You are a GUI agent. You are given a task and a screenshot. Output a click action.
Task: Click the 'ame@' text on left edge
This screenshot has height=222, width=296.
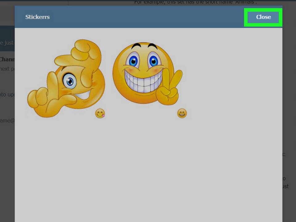pyautogui.click(x=7, y=121)
